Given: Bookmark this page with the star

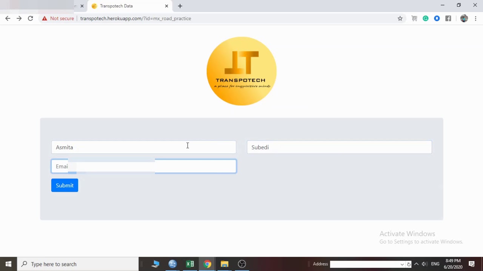Looking at the screenshot, I should [x=400, y=18].
